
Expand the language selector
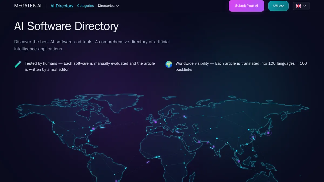[301, 6]
